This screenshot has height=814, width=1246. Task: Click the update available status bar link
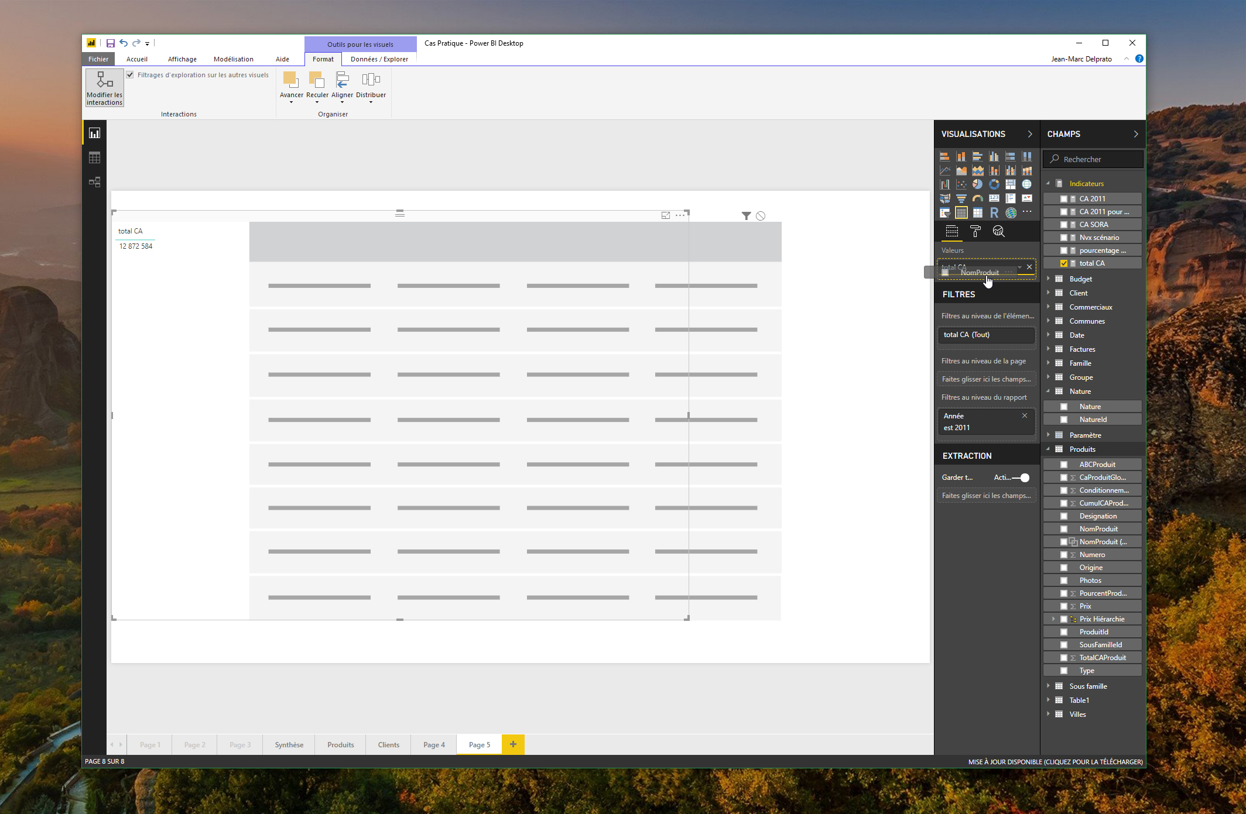(x=1055, y=762)
